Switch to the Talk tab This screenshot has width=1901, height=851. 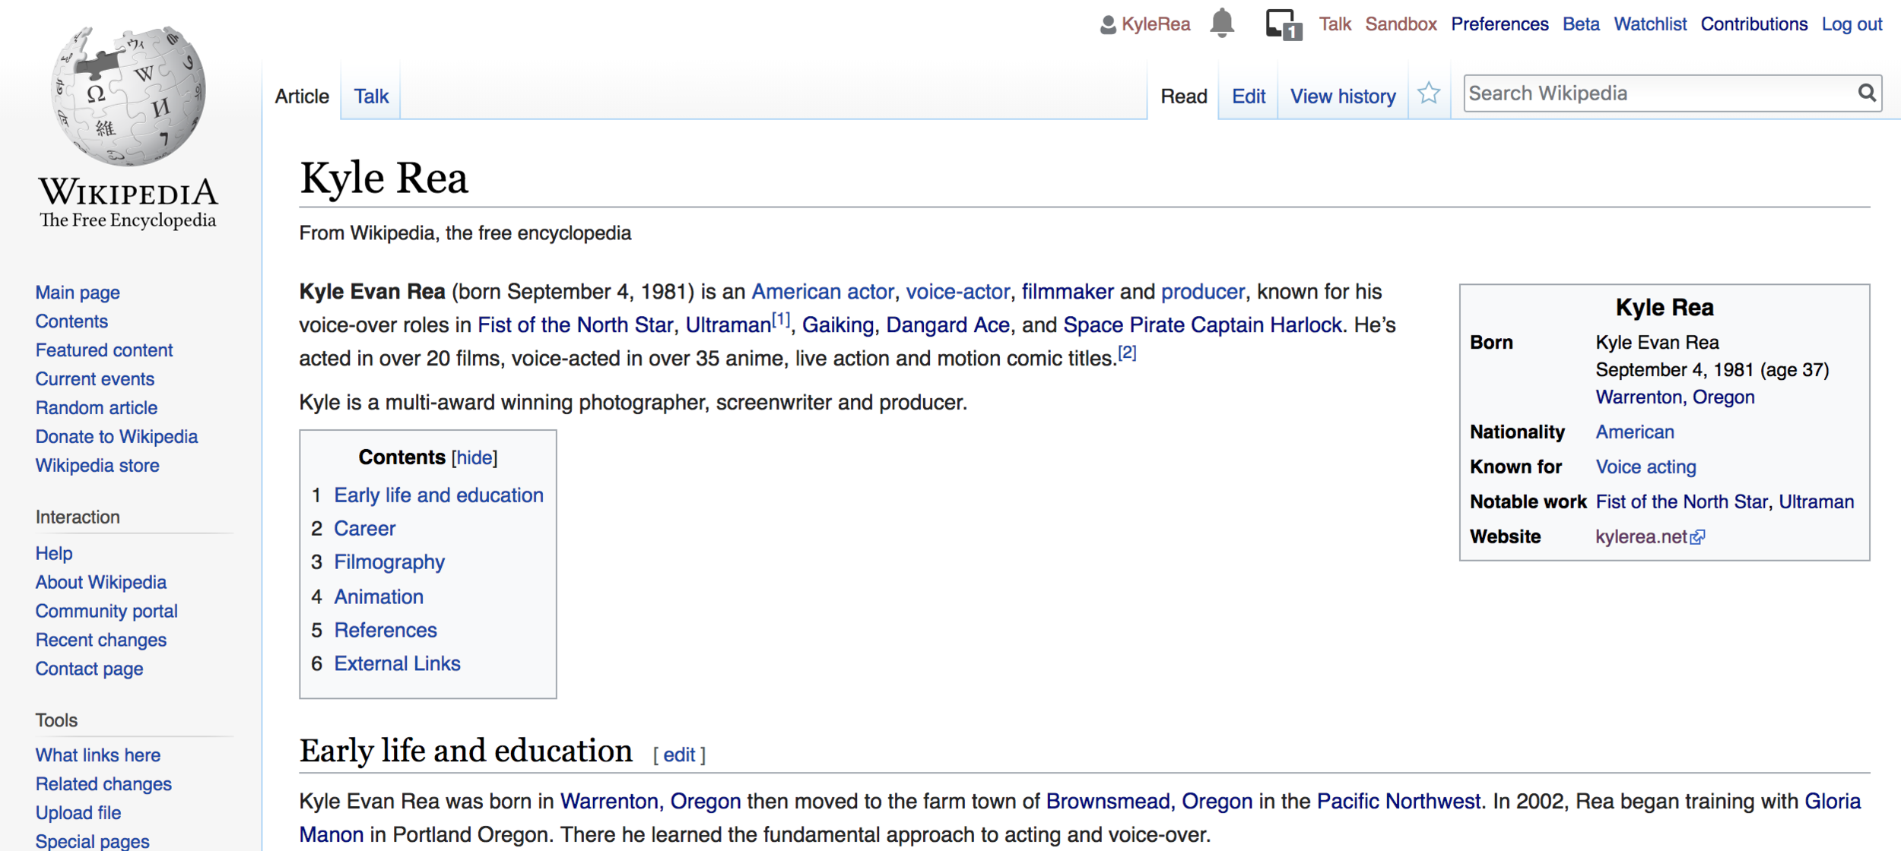coord(371,96)
